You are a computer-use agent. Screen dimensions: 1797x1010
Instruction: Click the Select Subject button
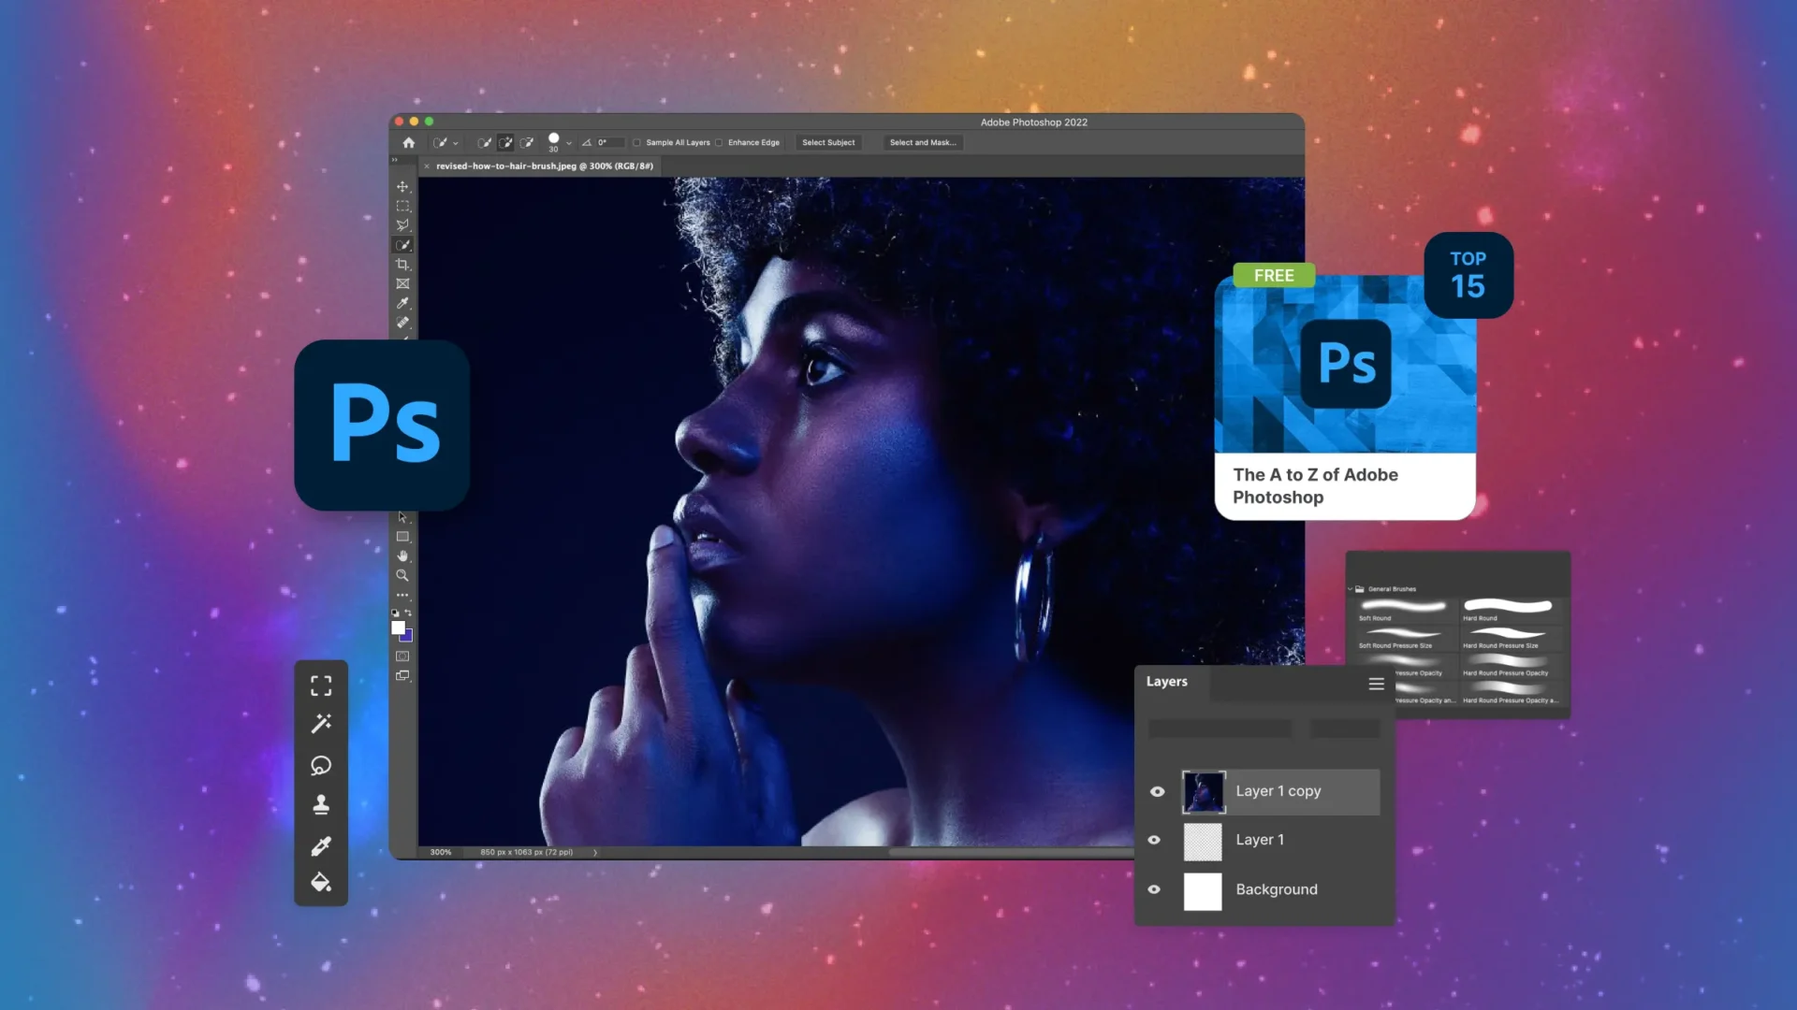coord(828,142)
